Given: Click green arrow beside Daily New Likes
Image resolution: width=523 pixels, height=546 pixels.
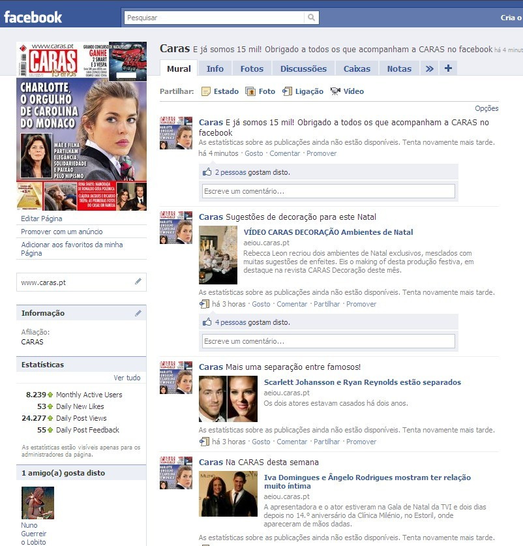Looking at the screenshot, I should (50, 406).
